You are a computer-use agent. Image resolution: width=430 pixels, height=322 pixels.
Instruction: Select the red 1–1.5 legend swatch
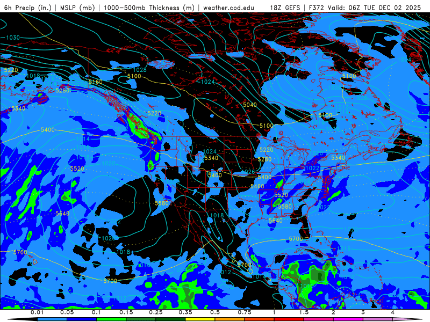coord(289,319)
